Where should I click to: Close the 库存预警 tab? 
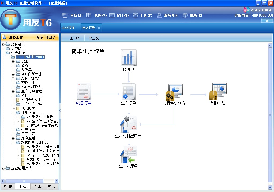tap(99, 28)
